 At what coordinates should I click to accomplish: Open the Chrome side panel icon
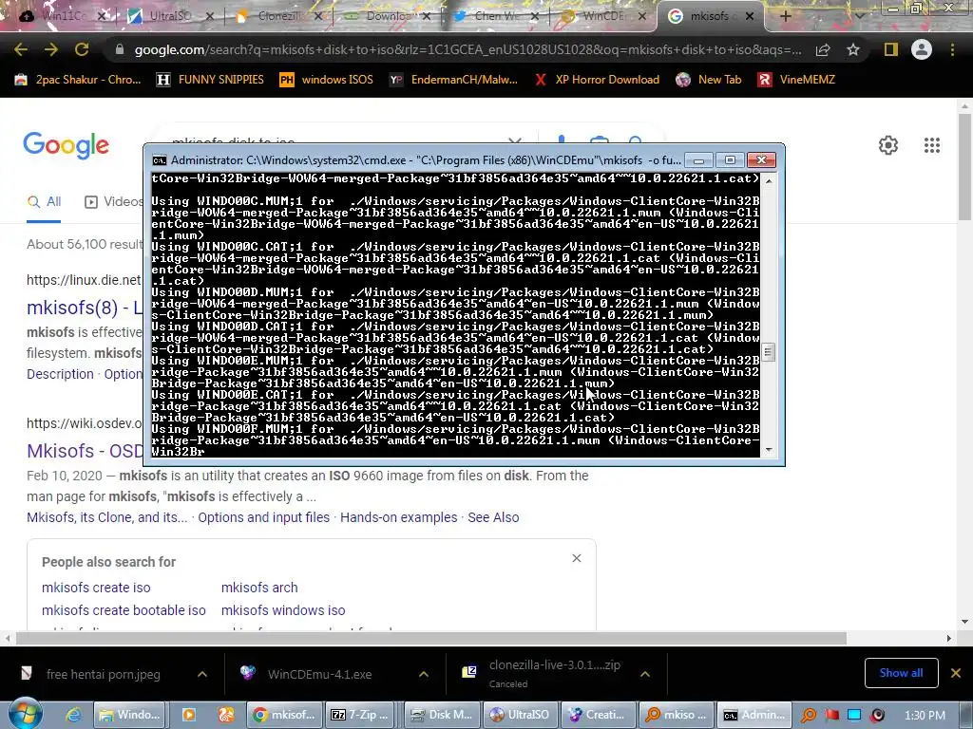coord(891,49)
